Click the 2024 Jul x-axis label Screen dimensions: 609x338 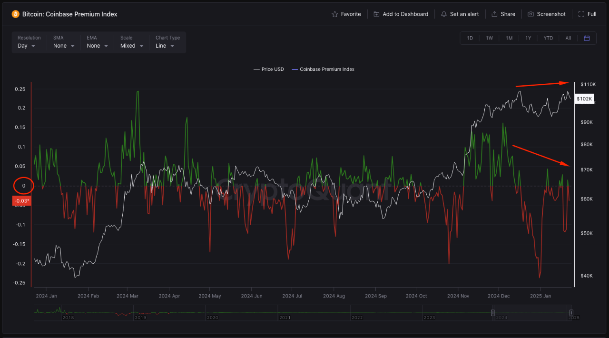pyautogui.click(x=292, y=296)
